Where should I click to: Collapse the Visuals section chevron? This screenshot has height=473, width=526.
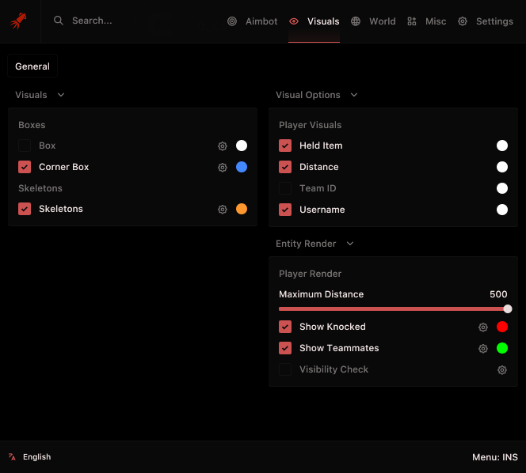[61, 95]
